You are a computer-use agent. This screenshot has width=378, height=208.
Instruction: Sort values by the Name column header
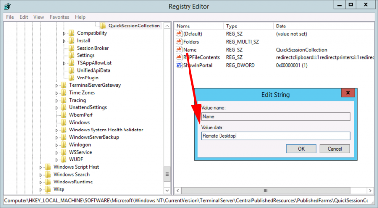point(199,26)
